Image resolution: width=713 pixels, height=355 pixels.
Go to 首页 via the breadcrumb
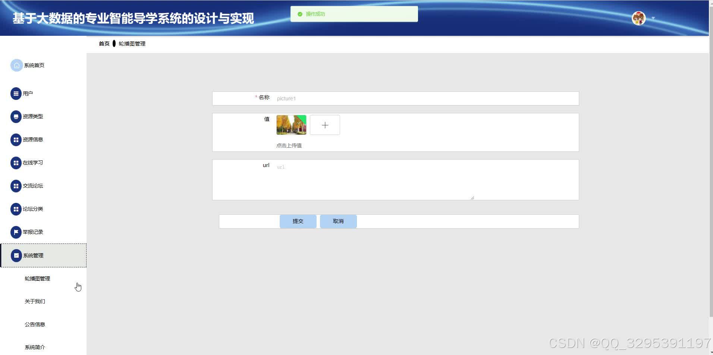[x=104, y=44]
